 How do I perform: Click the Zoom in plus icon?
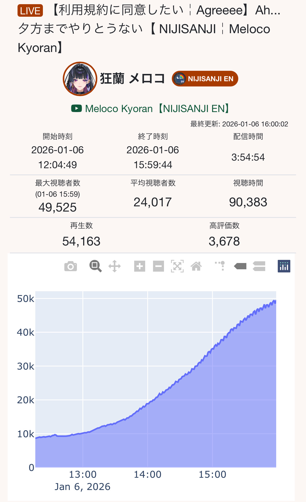(x=140, y=266)
